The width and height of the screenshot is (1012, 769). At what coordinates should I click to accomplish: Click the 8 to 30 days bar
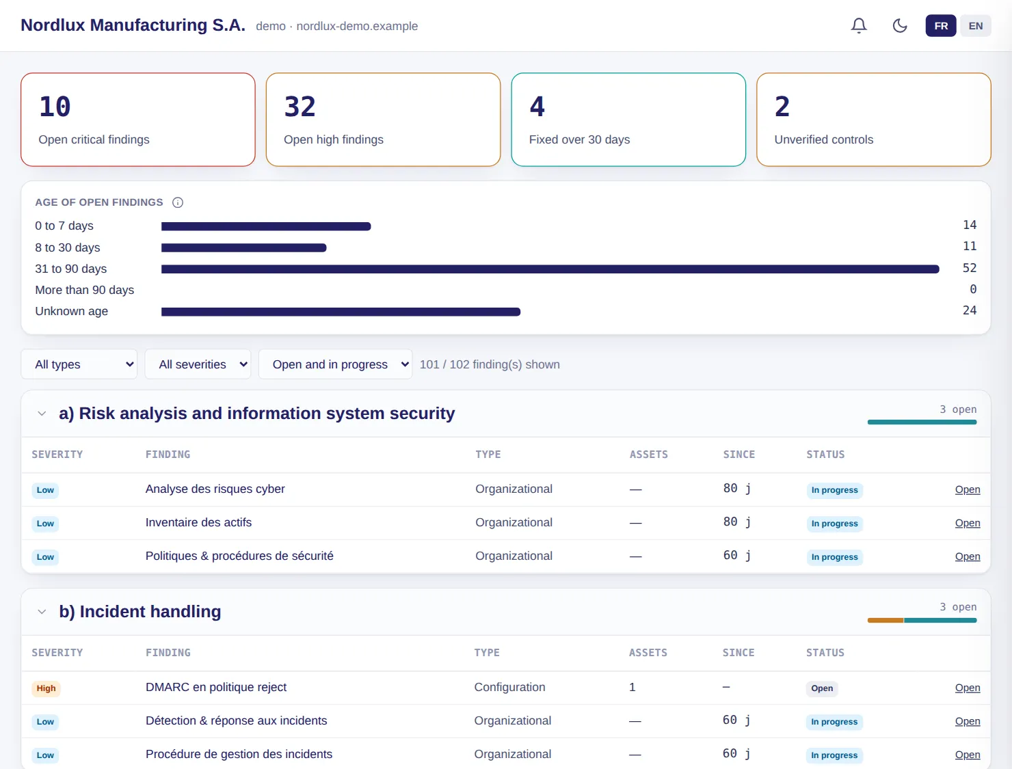coord(244,247)
